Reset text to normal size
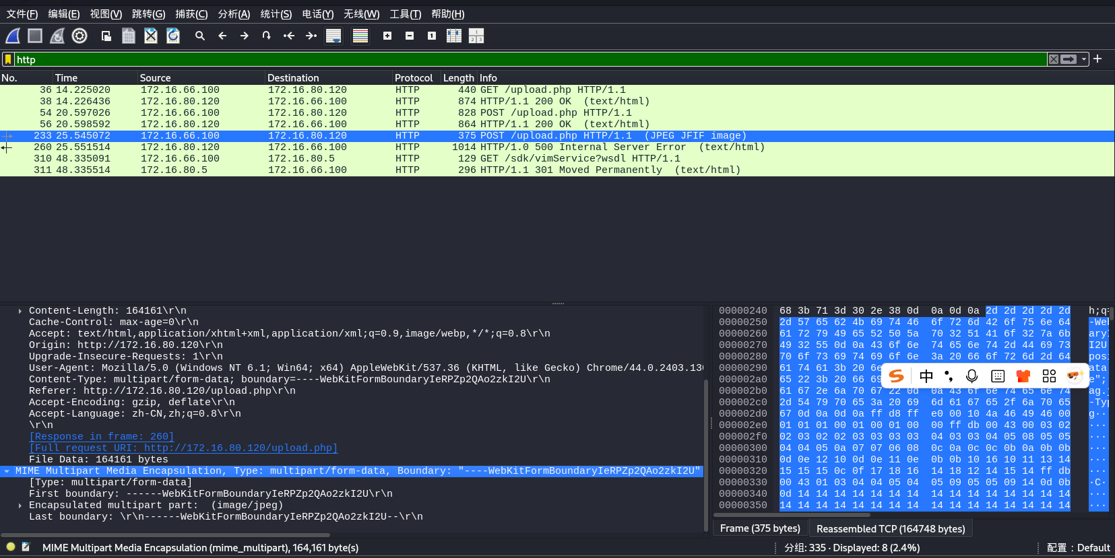This screenshot has height=558, width=1115. click(x=432, y=36)
